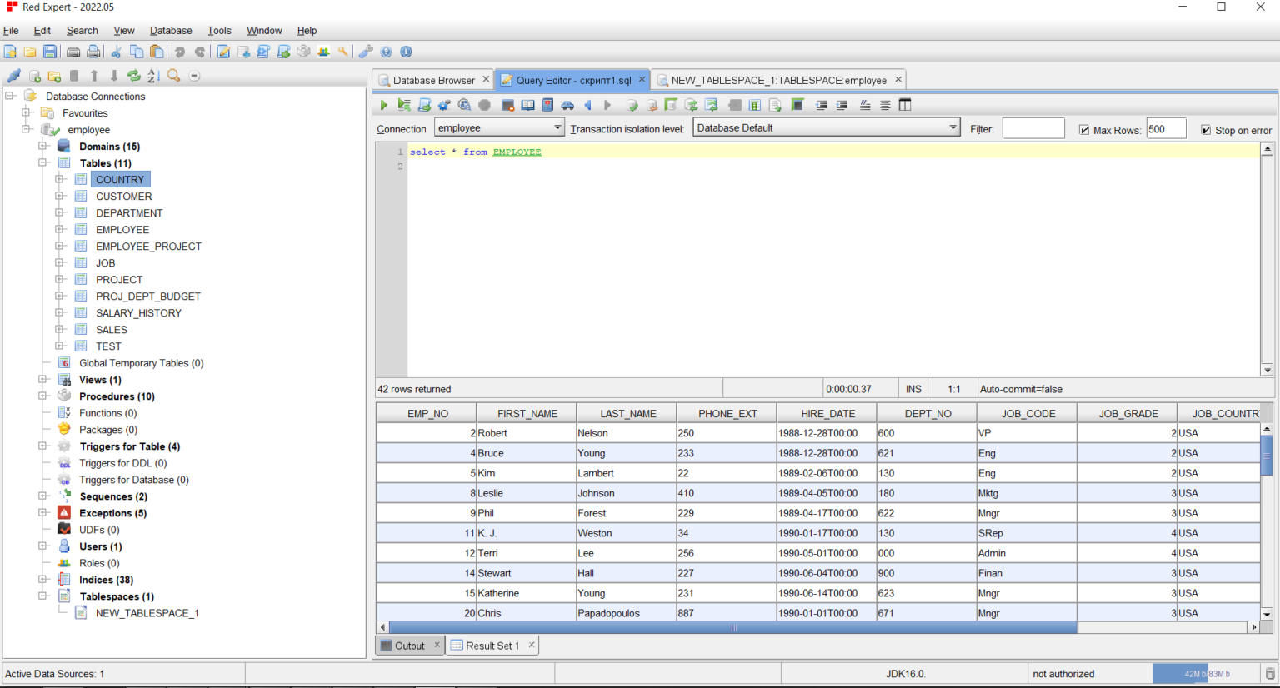Viewport: 1280px width, 688px height.
Task: Click the previous statement blue left arrow
Action: pos(587,105)
